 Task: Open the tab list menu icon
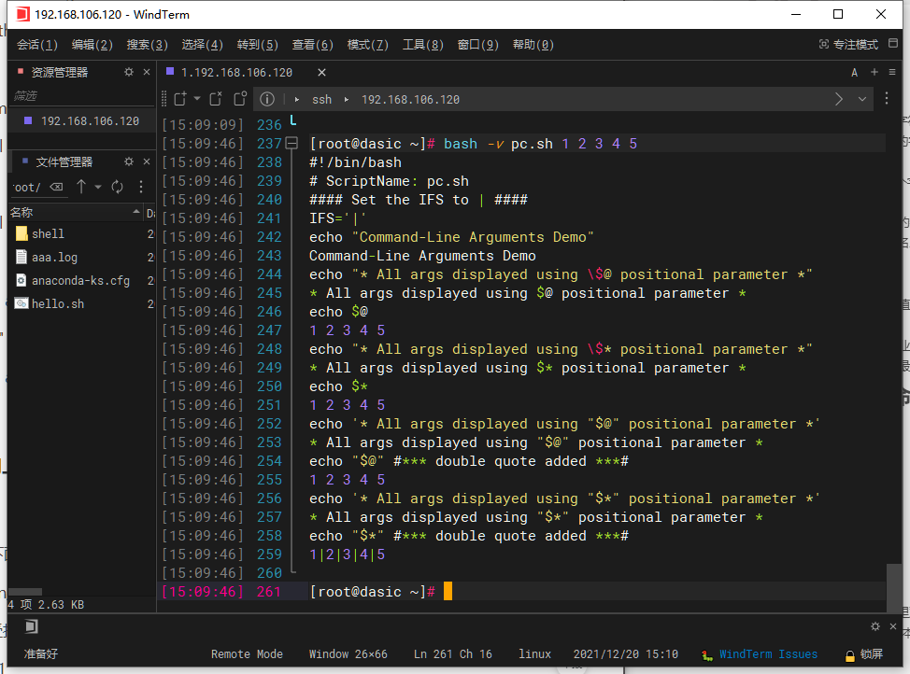pyautogui.click(x=892, y=72)
